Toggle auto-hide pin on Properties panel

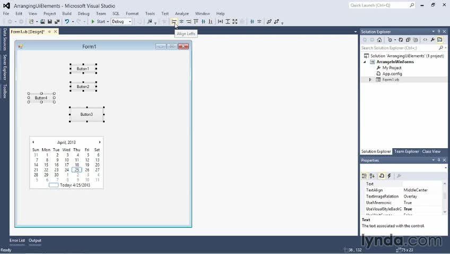[x=439, y=160]
